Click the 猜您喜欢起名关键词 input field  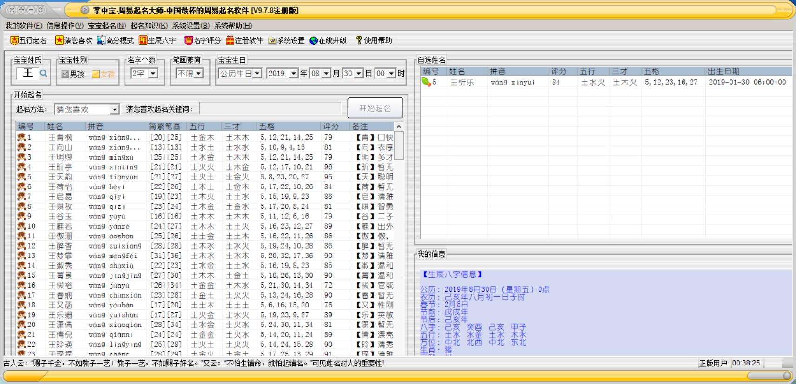pyautogui.click(x=270, y=109)
